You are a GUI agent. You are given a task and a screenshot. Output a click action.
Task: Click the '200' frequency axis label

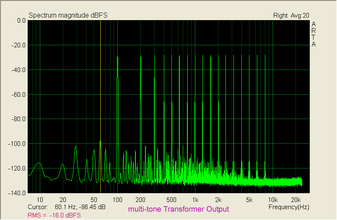[140, 200]
